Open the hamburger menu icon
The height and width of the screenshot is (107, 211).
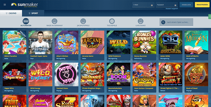point(5,5)
